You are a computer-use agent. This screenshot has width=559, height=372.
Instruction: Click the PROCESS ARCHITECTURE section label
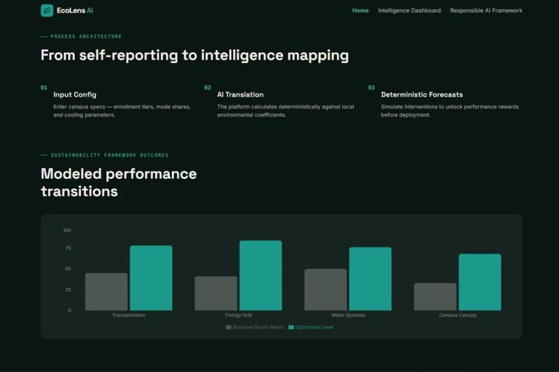(86, 36)
